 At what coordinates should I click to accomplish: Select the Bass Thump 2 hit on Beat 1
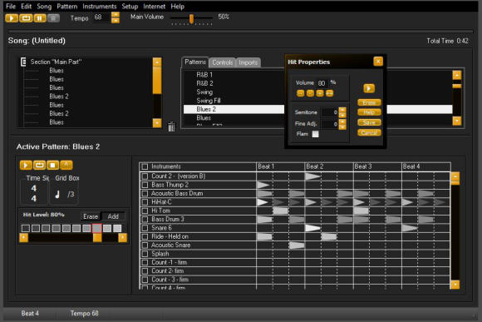coord(263,185)
